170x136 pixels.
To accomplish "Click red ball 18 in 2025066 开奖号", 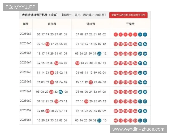I will point(121,44).
